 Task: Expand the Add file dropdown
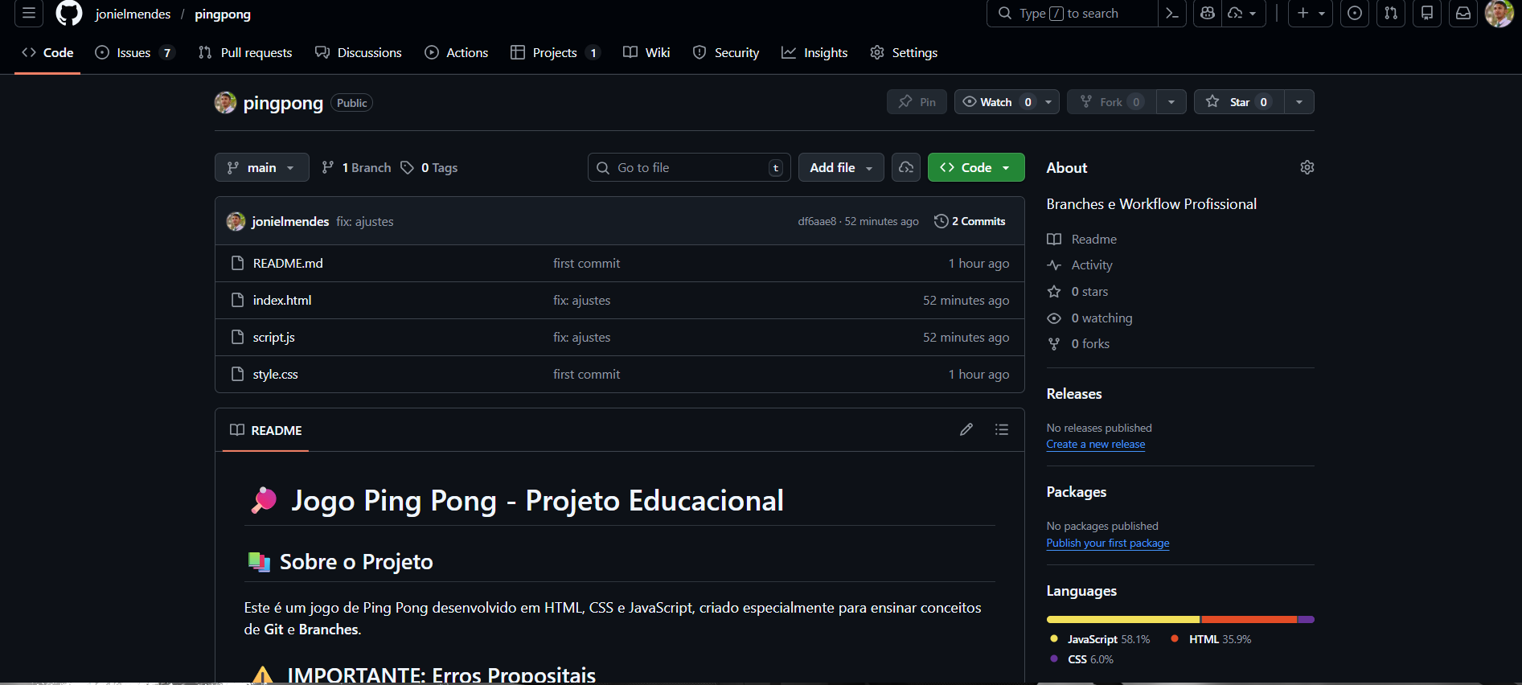pos(841,167)
